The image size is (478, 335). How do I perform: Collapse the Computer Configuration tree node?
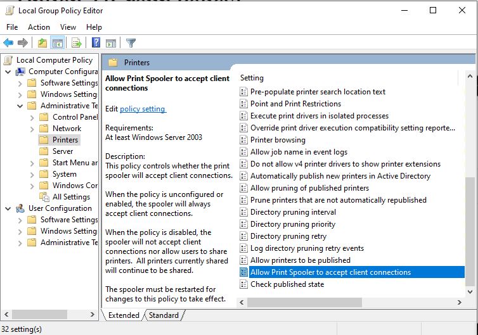pyautogui.click(x=8, y=72)
